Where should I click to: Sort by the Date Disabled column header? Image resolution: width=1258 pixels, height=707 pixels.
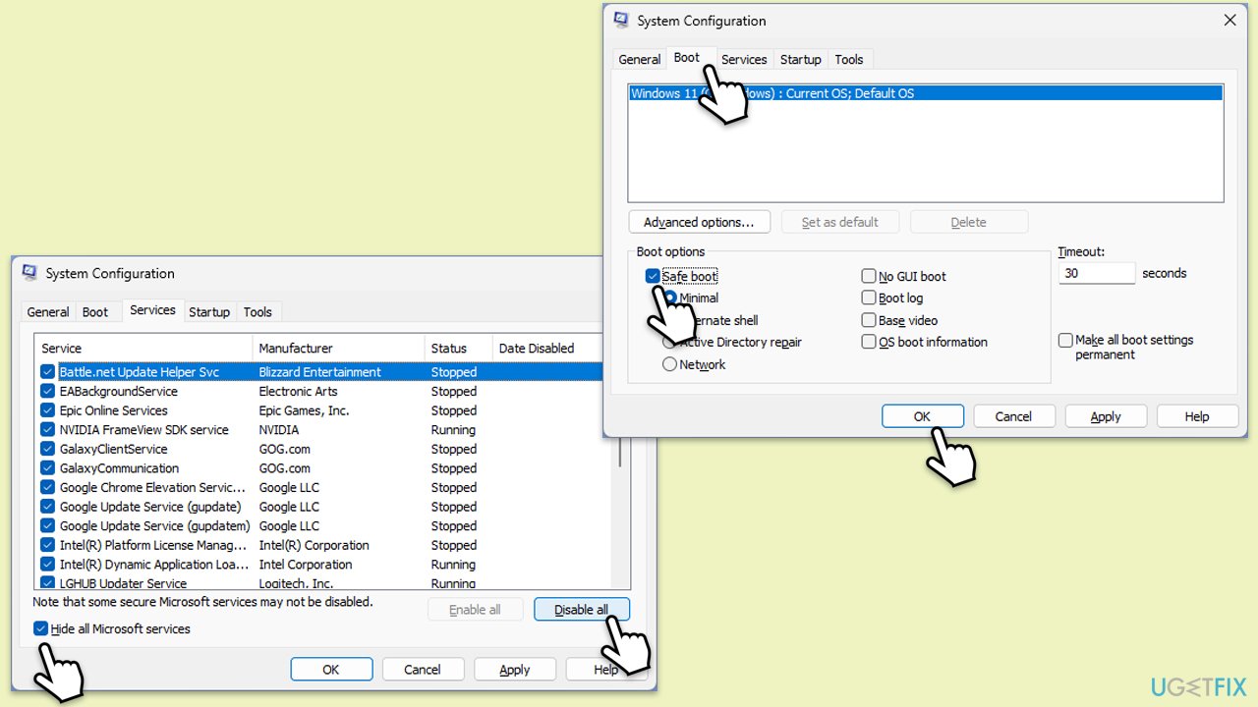click(x=546, y=348)
